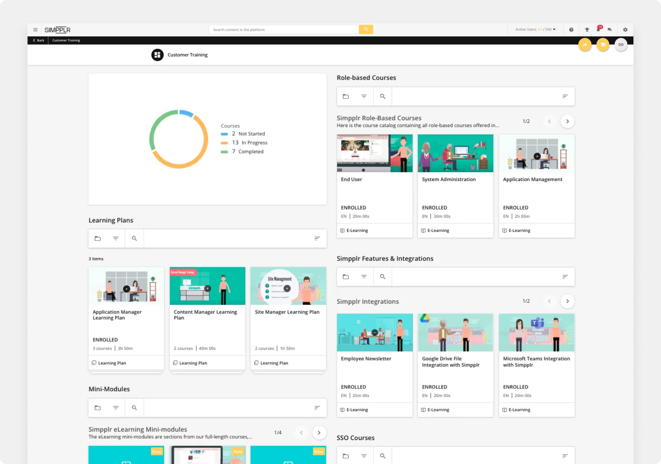This screenshot has height=464, width=661.
Task: Open sort options in Role-based Courses
Action: (565, 96)
